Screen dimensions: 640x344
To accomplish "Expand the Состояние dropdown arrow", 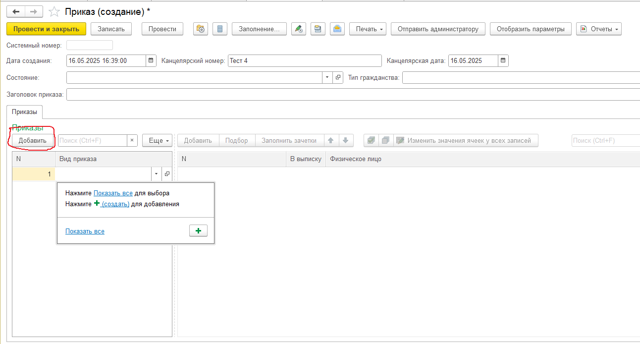I will tap(328, 78).
